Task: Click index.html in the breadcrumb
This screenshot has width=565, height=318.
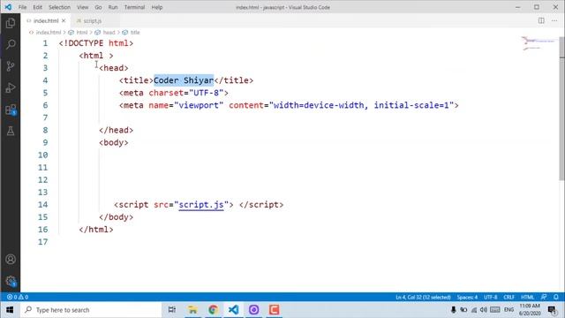Action: (49, 33)
